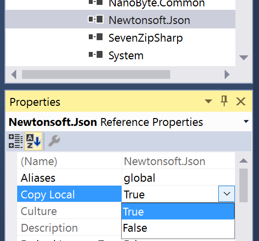
Task: Click the System reference icon
Action: [96, 54]
